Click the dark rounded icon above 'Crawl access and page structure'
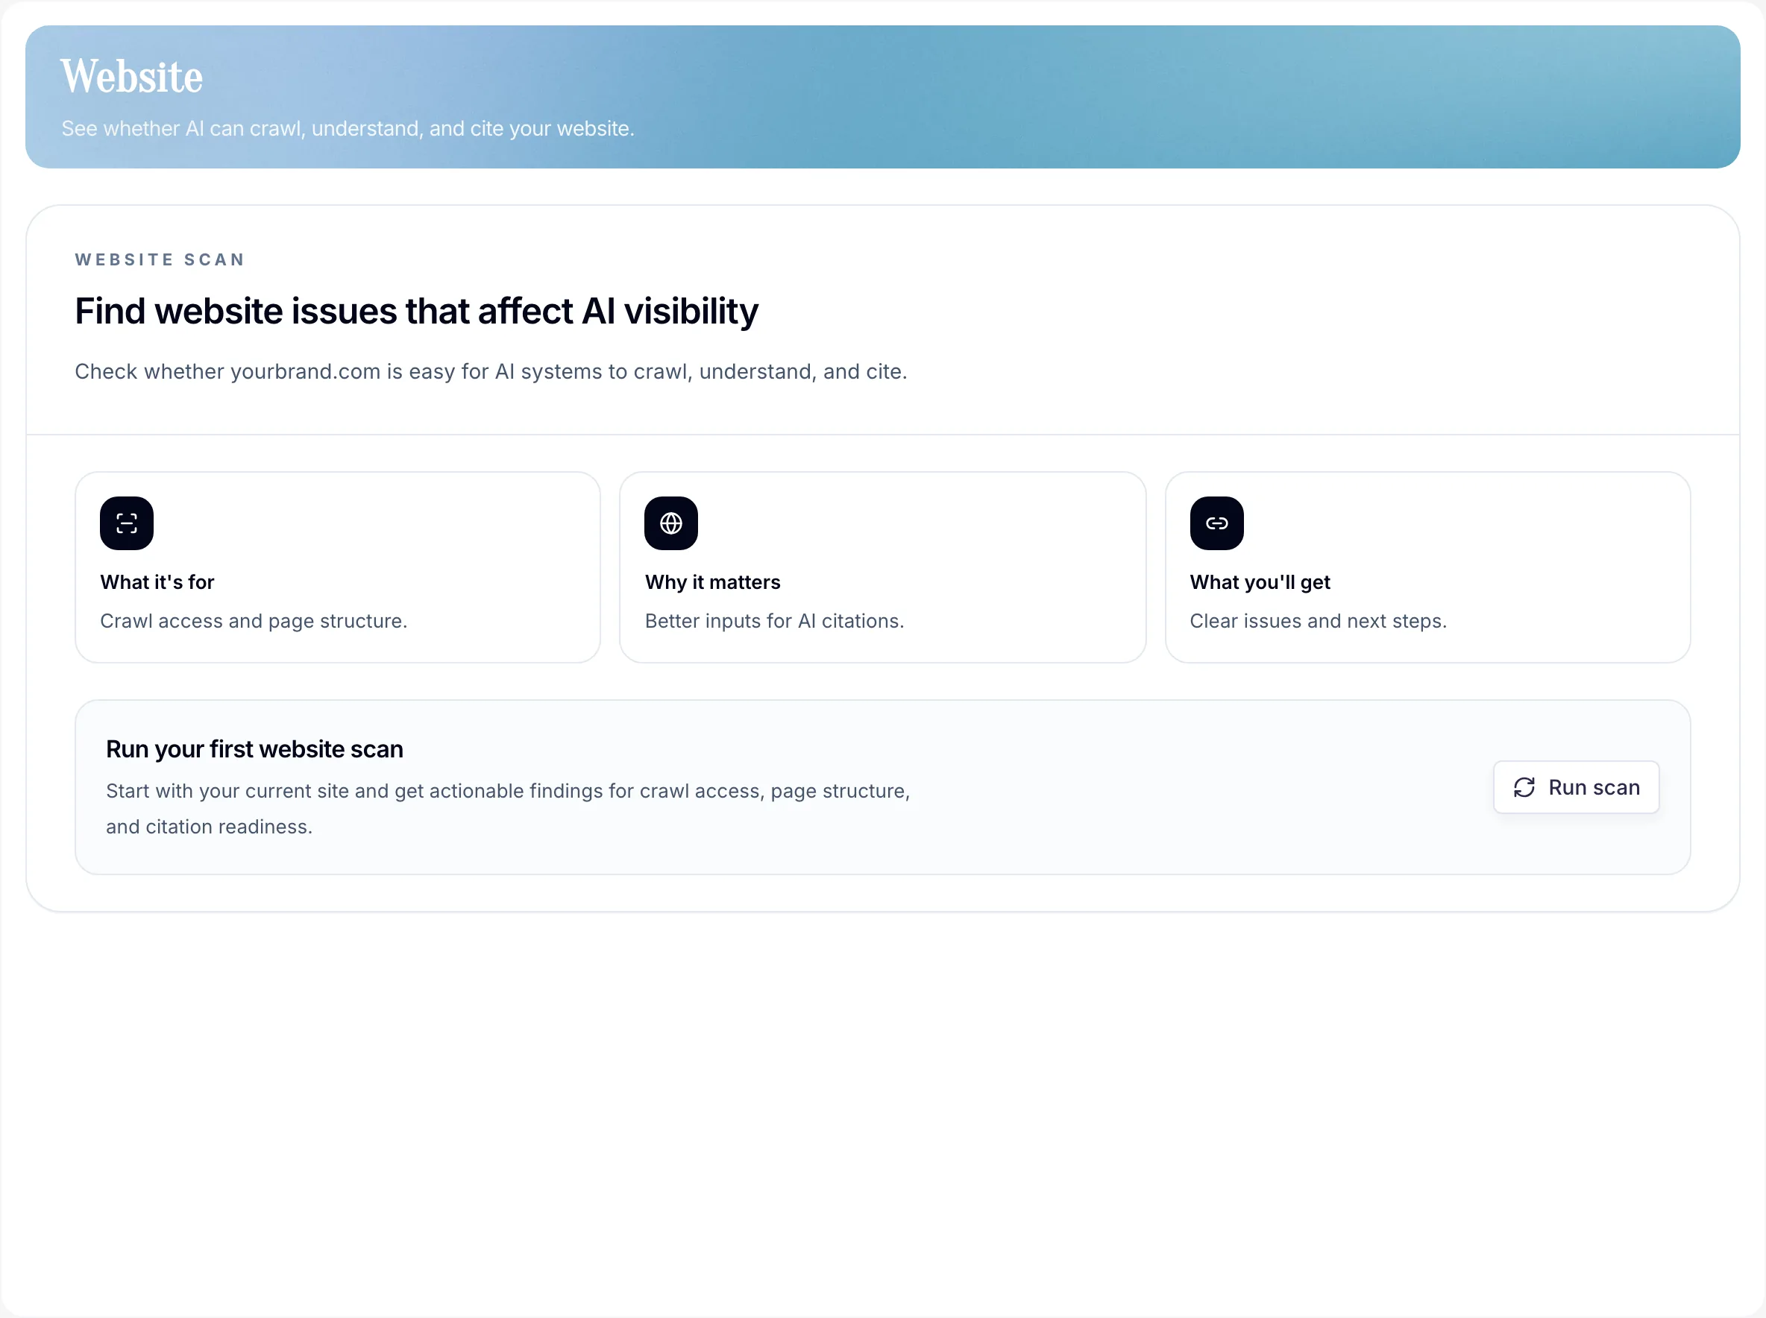The image size is (1766, 1318). [125, 523]
